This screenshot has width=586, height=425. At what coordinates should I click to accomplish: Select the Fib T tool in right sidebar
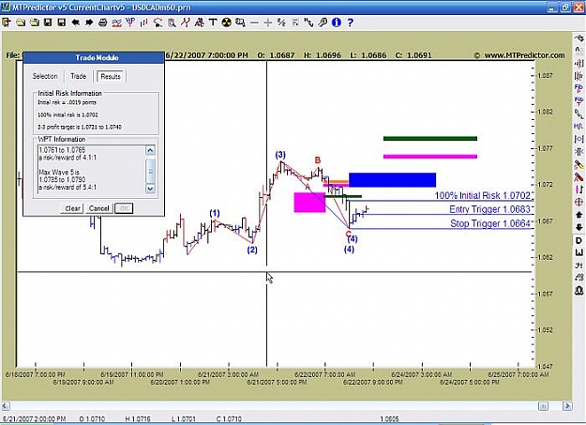(x=578, y=100)
